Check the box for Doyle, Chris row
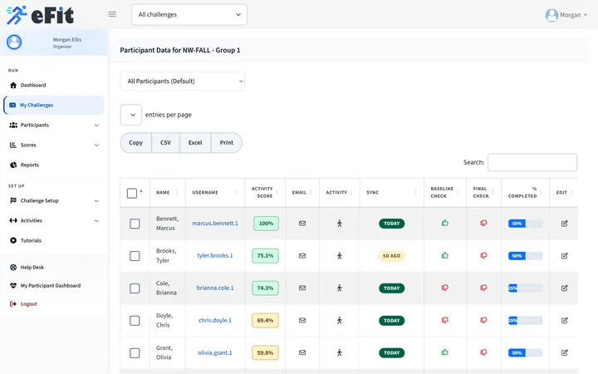 (x=135, y=321)
